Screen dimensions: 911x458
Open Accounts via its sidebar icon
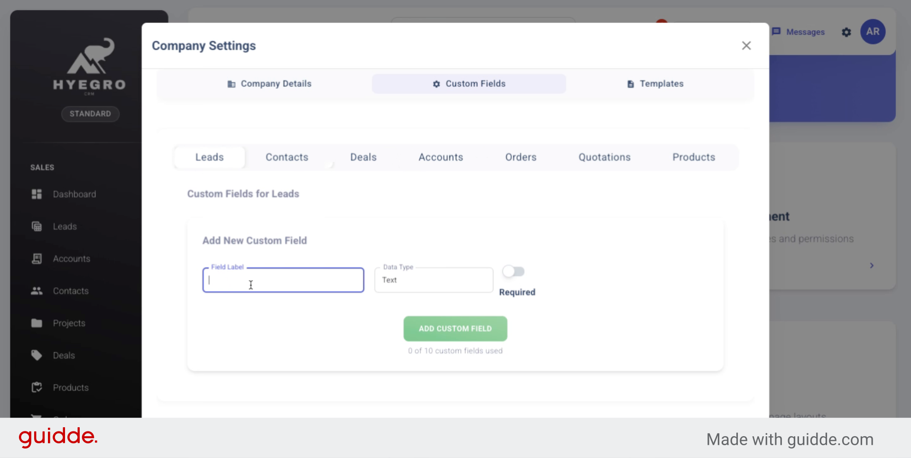(x=37, y=258)
